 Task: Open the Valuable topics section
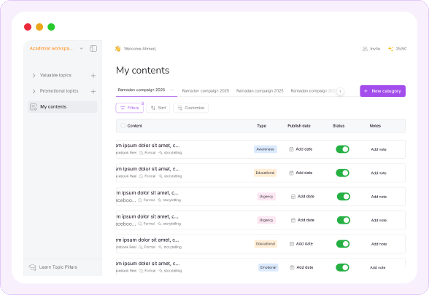pyautogui.click(x=55, y=75)
